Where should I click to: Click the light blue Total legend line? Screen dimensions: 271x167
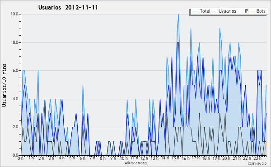click(195, 11)
